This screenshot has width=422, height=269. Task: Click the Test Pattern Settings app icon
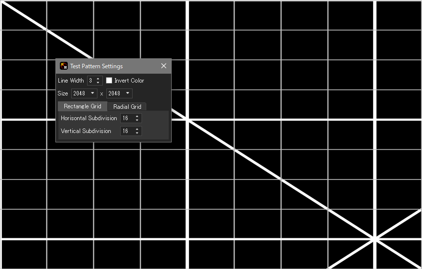click(x=64, y=66)
